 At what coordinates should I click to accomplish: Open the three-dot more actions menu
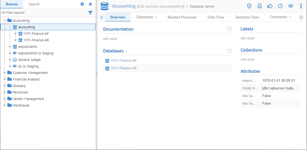tap(301, 6)
